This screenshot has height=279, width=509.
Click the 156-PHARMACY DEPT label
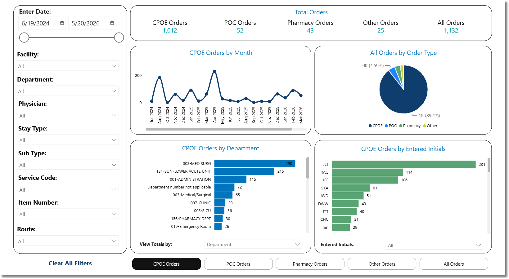(191, 219)
